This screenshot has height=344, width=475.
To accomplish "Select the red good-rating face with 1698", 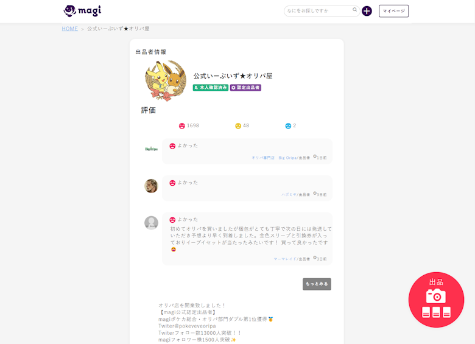I will click(x=182, y=126).
